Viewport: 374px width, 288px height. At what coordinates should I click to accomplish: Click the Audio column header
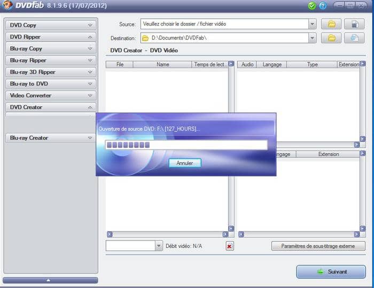coord(247,65)
